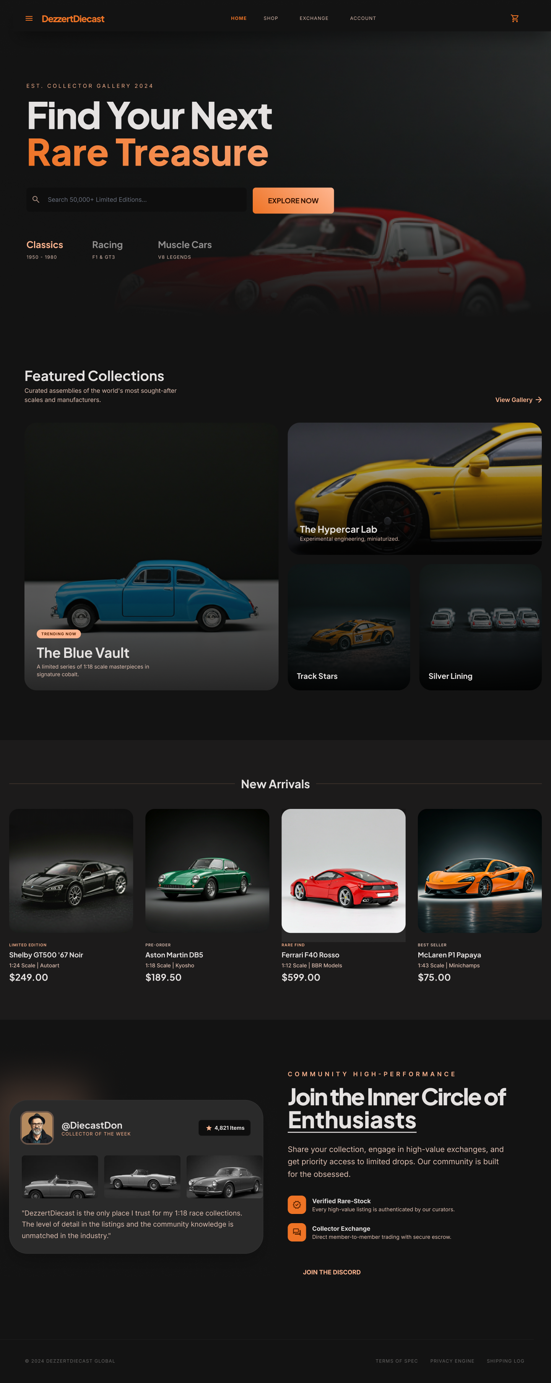Select the Muscle Cars category tab
The height and width of the screenshot is (1383, 551).
point(185,250)
